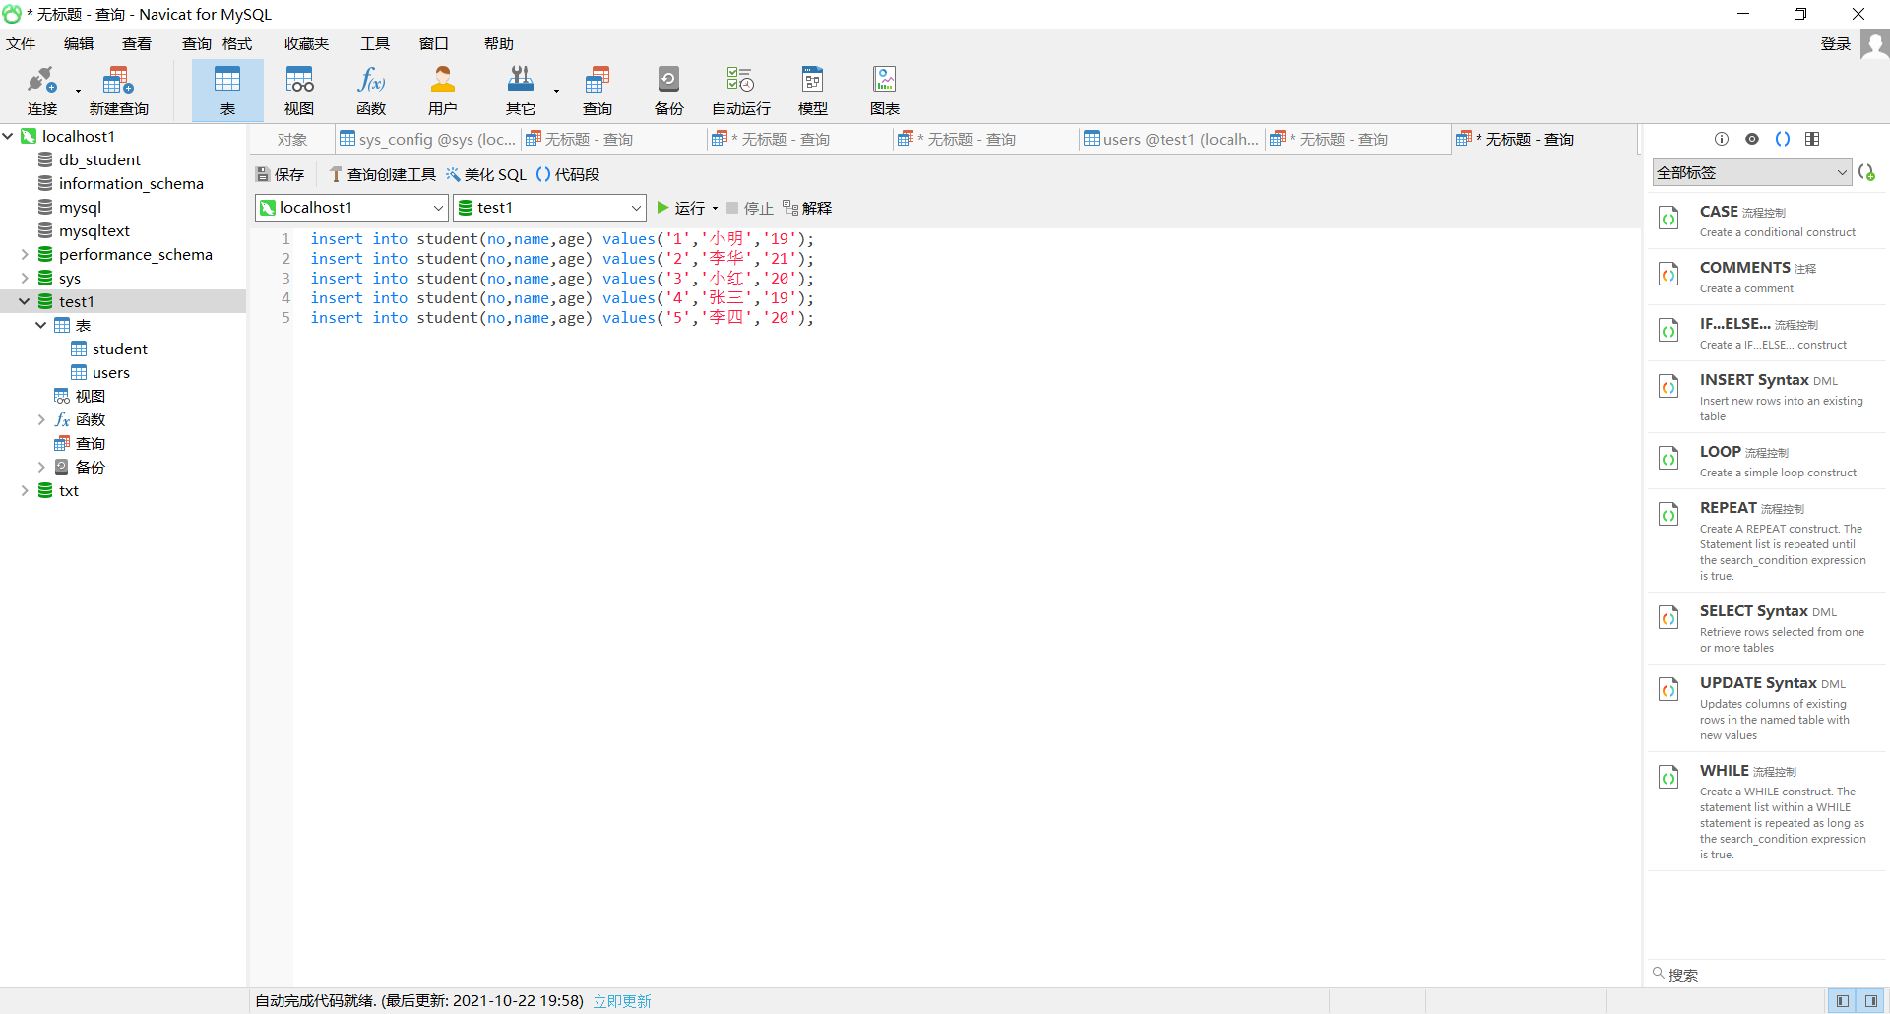Open the Function (函数) toolbar icon
The image size is (1890, 1014).
(371, 91)
